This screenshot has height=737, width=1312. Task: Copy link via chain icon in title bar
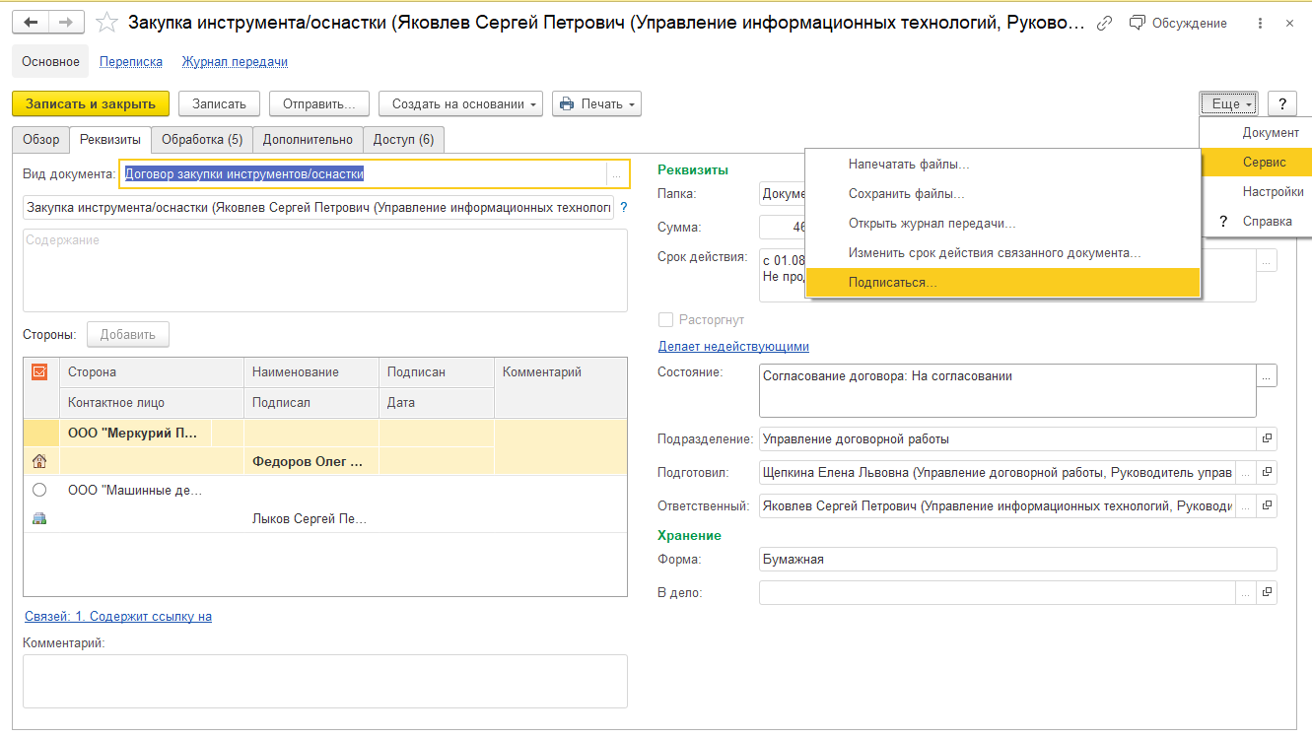[x=1105, y=22]
